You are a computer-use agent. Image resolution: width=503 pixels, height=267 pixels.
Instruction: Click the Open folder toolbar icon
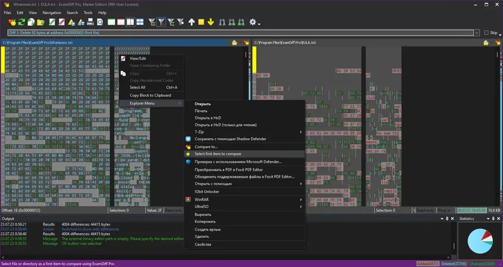[x=40, y=22]
